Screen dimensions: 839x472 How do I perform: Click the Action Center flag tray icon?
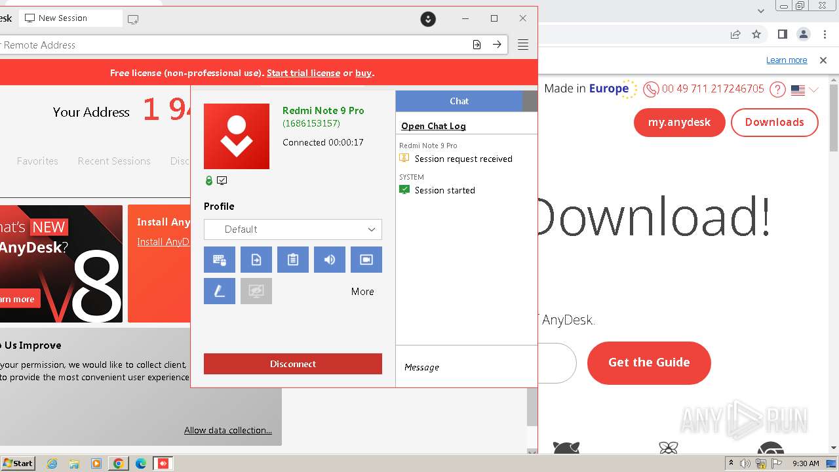pyautogui.click(x=777, y=463)
